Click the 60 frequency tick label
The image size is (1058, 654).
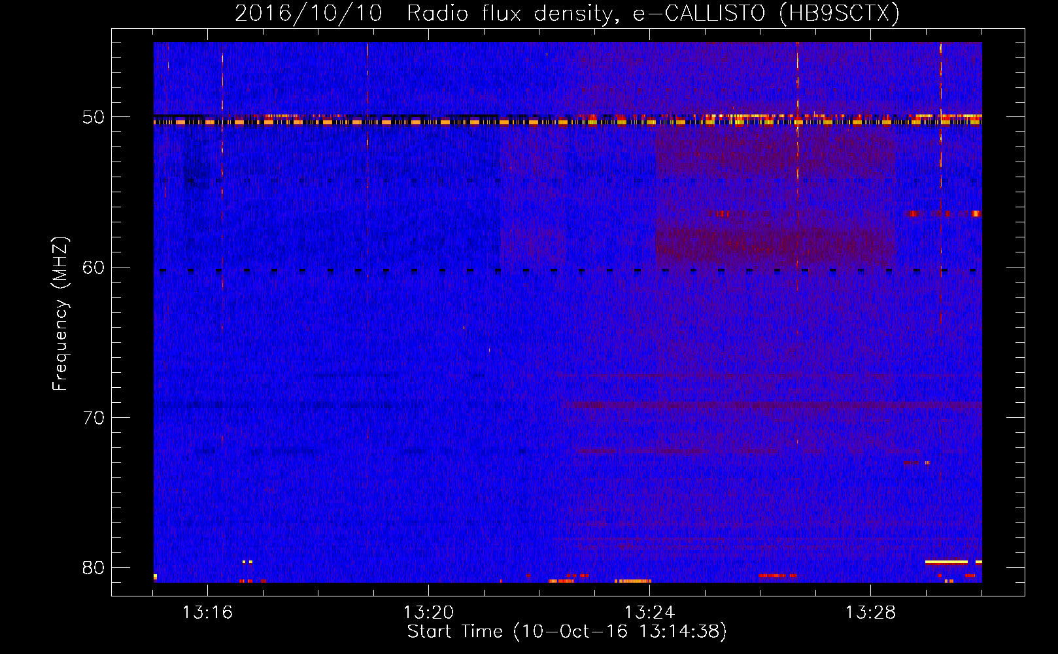[94, 267]
